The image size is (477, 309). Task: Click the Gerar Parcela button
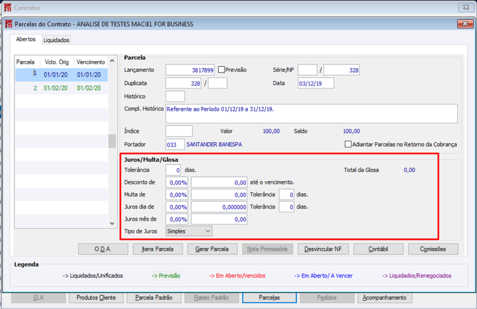coord(212,249)
